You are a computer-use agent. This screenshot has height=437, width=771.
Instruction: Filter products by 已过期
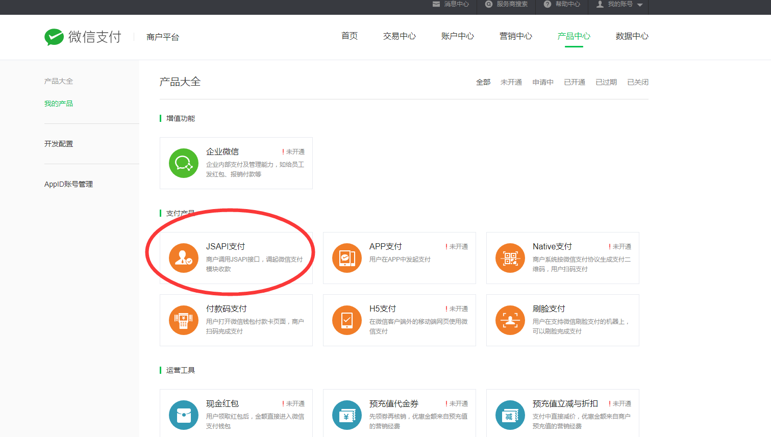click(x=606, y=82)
